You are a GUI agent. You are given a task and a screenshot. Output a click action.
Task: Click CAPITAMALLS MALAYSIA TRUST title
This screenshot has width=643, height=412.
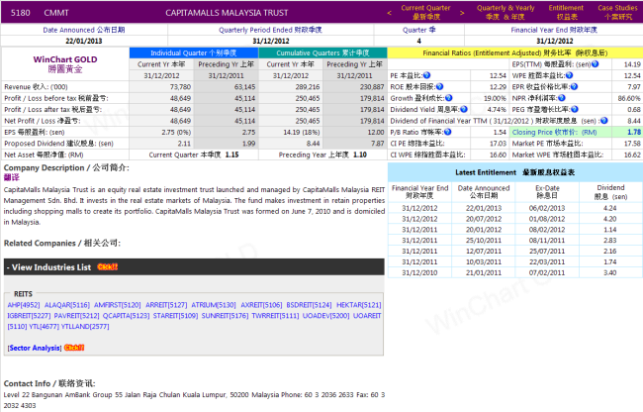pos(227,13)
